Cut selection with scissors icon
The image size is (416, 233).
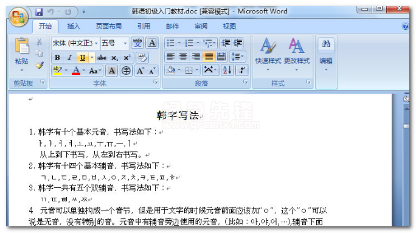coord(40,41)
